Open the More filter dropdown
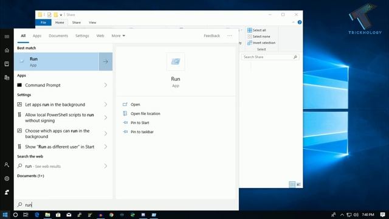The height and width of the screenshot is (219, 389). pyautogui.click(x=118, y=36)
